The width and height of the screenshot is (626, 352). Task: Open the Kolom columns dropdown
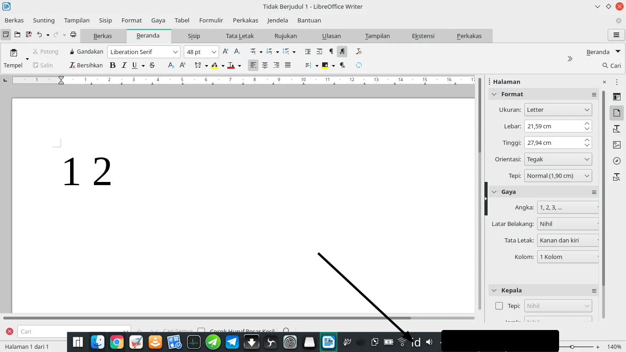point(568,257)
